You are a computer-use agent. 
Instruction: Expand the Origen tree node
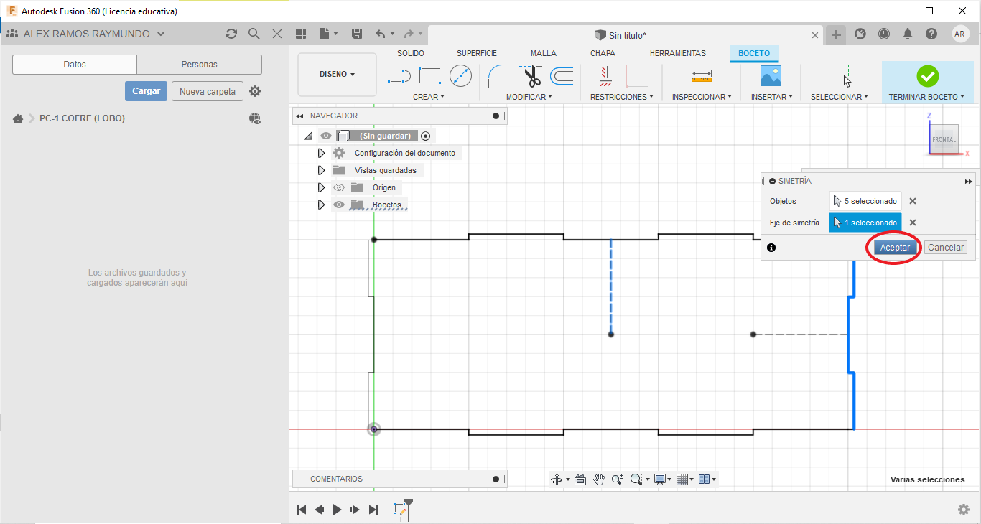coord(321,187)
